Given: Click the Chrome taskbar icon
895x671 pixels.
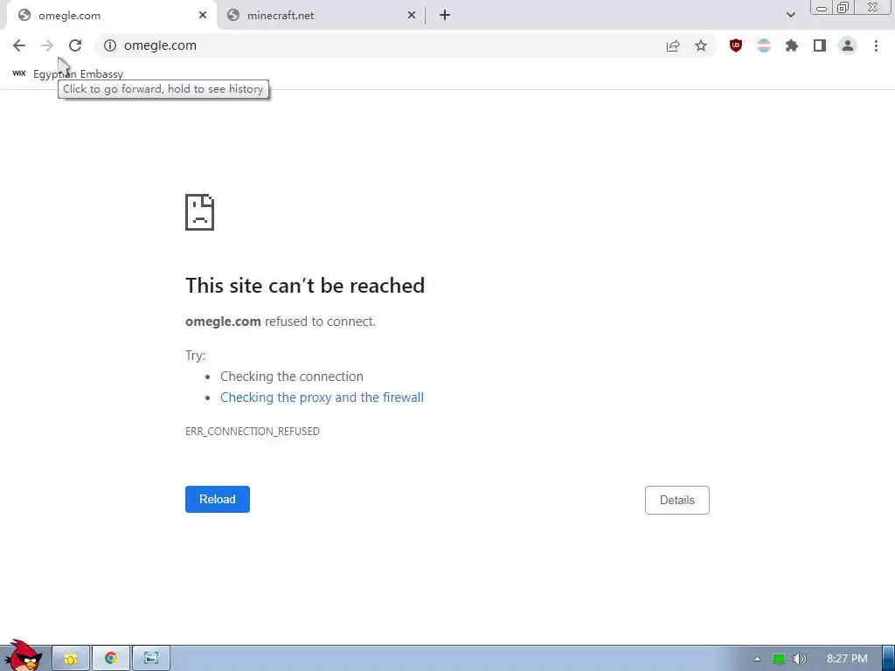Looking at the screenshot, I should 111,659.
